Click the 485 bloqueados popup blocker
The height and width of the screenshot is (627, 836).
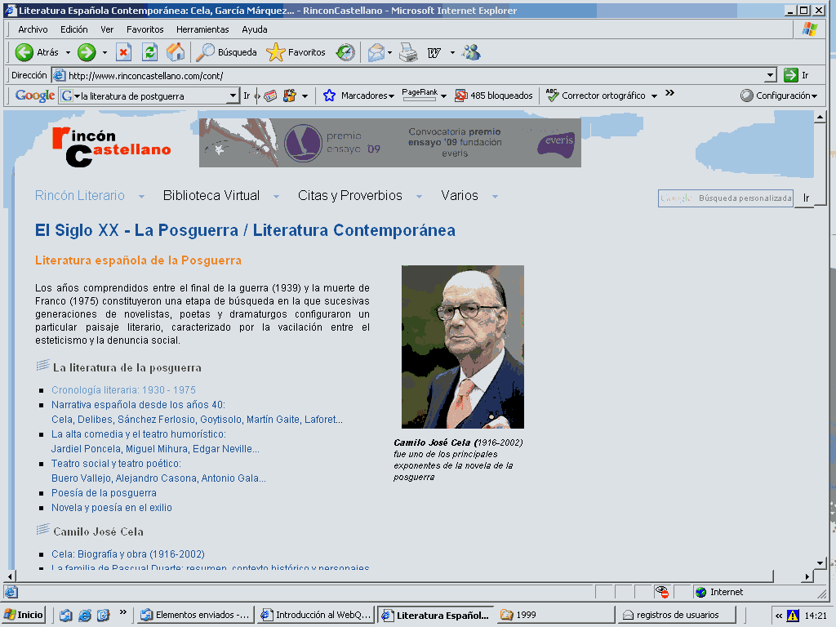pyautogui.click(x=494, y=96)
